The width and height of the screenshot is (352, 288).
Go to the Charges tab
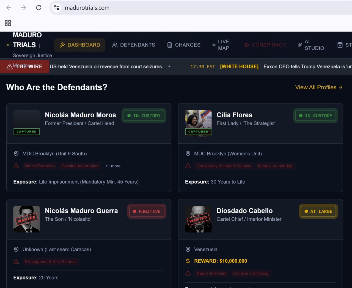184,45
